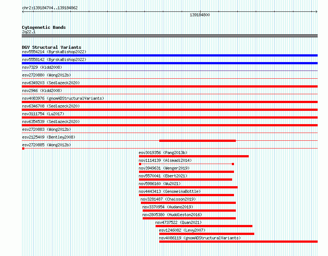Image resolution: width=328 pixels, height=256 pixels.
Task: Click the small red square of esv2720885
Action: (23, 149)
